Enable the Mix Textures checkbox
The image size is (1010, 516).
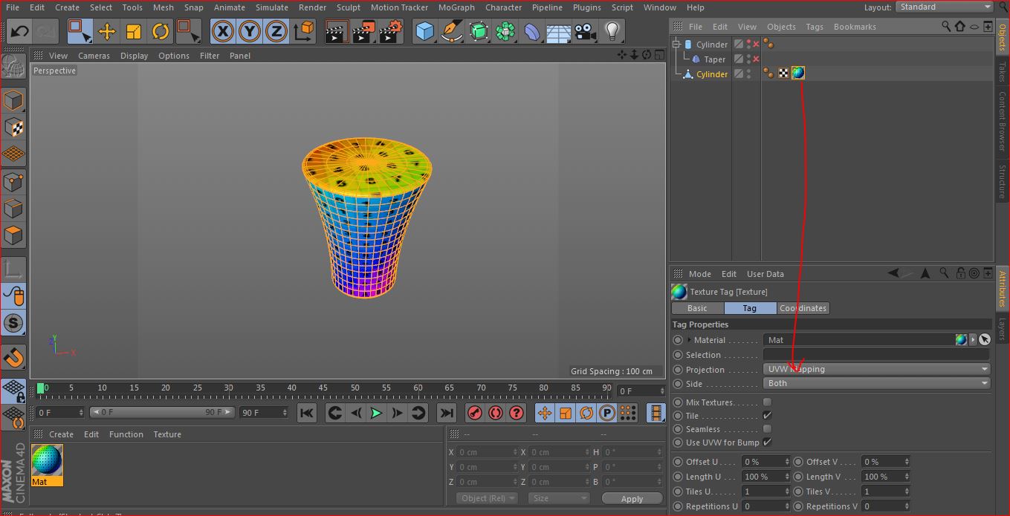767,402
